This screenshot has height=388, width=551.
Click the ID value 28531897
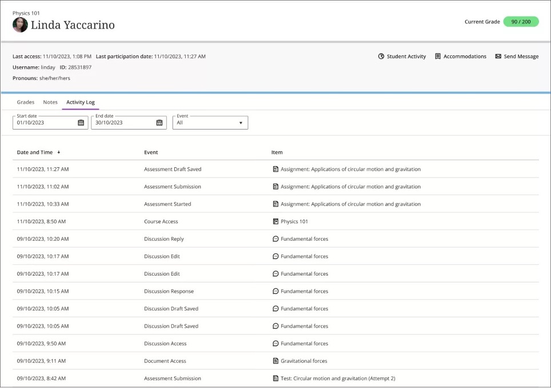click(80, 67)
